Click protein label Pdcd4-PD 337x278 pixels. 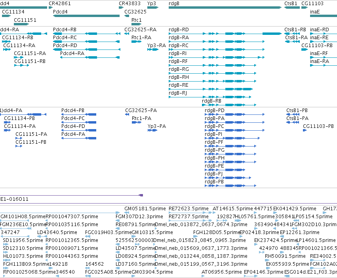tap(73, 126)
